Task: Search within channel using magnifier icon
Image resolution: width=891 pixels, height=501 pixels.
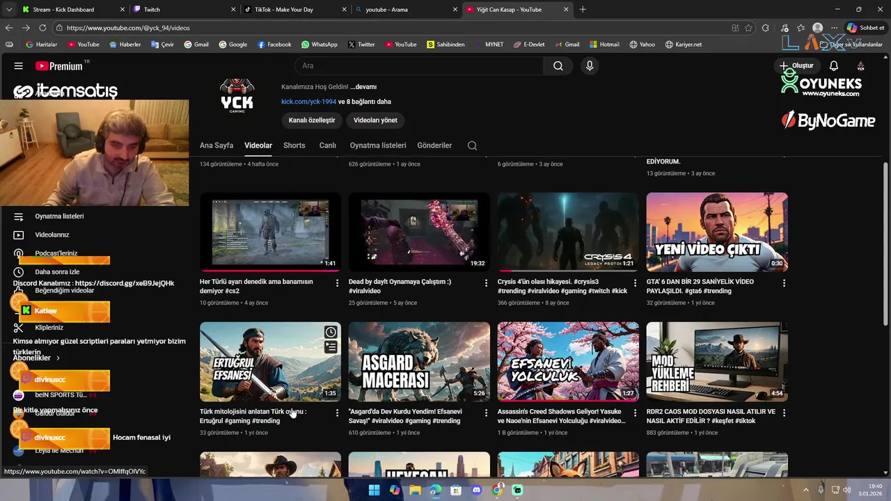Action: tap(473, 145)
